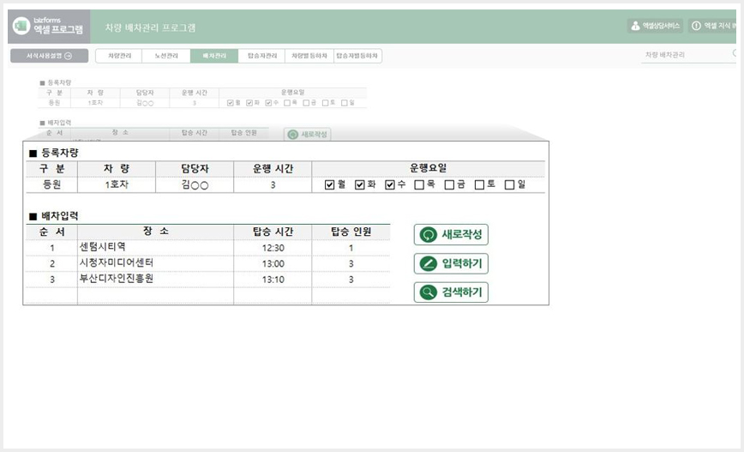The image size is (744, 452).
Task: Click the enlarged 담당자 column header
Action: point(195,169)
